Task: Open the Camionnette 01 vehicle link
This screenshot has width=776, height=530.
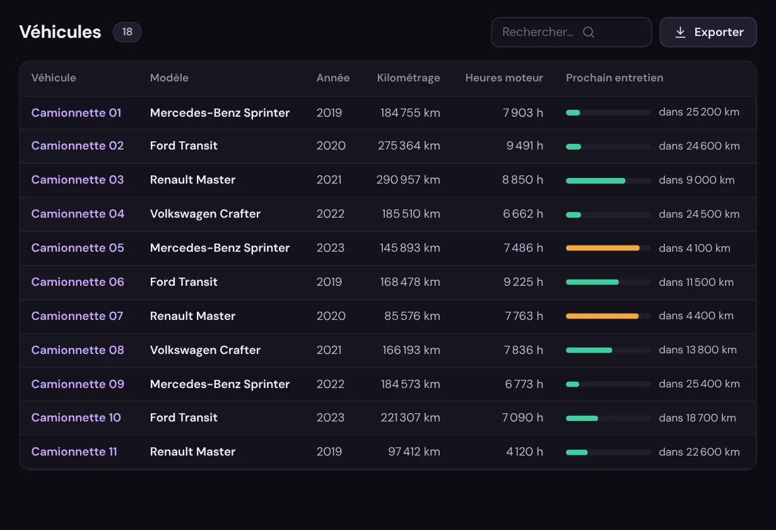Action: [x=76, y=113]
